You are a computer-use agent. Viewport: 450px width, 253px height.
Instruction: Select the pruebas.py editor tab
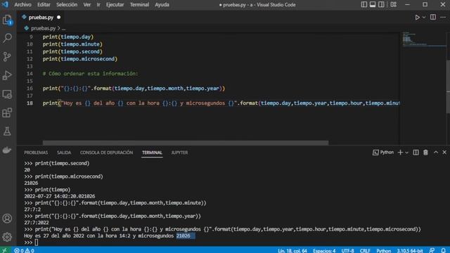41,17
